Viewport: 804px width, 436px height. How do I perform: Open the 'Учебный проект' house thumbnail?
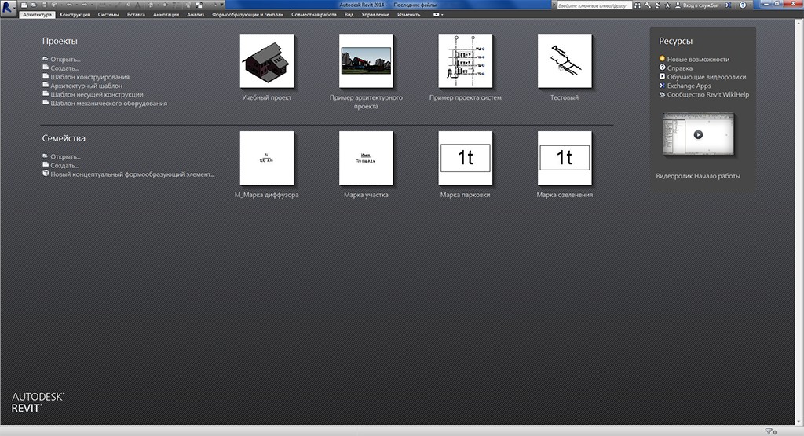click(x=267, y=60)
